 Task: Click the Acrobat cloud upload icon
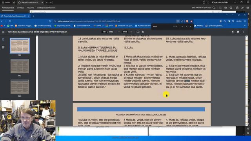coord(226,8)
